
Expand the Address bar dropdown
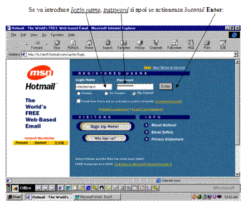236,54
